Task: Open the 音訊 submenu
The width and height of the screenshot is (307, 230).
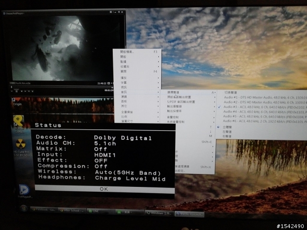Action: (138, 92)
